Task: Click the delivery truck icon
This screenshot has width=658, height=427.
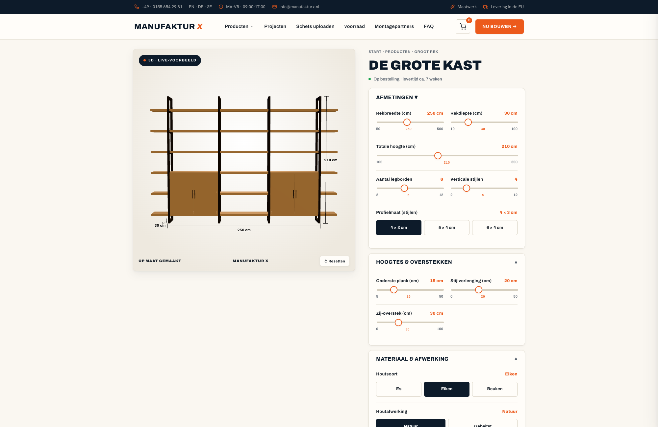Action: [486, 7]
